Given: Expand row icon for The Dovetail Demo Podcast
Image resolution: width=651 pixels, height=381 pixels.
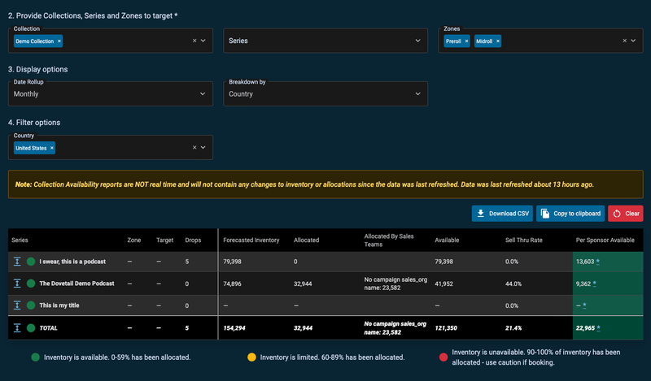Looking at the screenshot, I should (x=17, y=284).
